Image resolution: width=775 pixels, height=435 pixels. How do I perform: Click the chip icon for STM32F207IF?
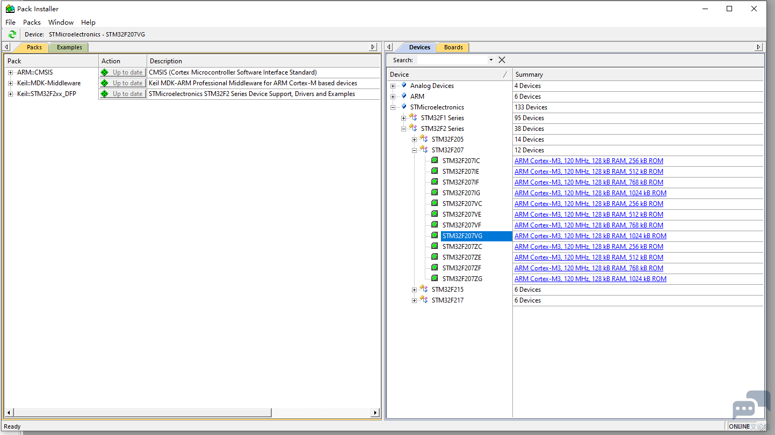tap(434, 182)
